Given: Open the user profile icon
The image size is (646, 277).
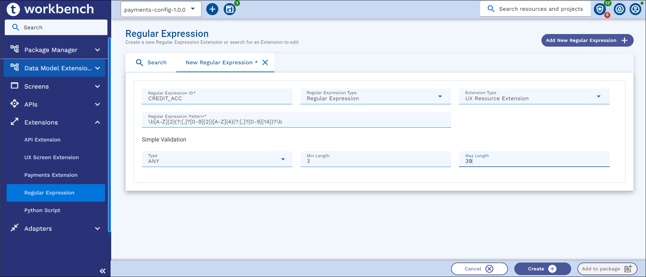Looking at the screenshot, I should (635, 9).
